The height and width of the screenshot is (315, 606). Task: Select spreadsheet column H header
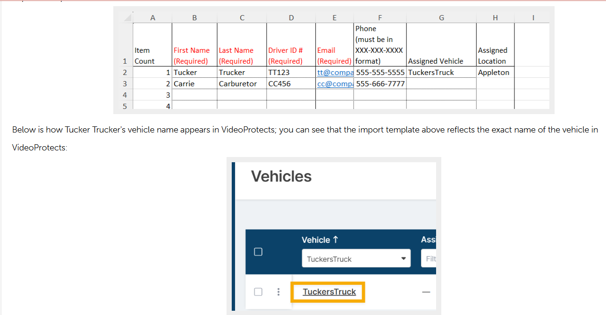(495, 18)
